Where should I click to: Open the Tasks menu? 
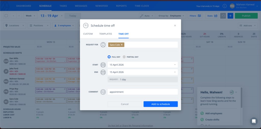[x=63, y=6]
